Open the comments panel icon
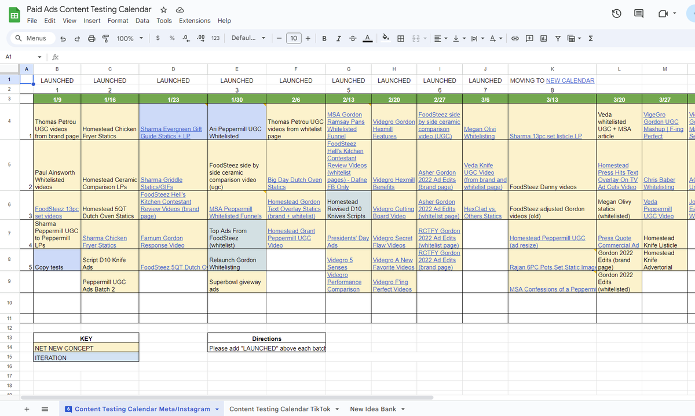 (x=639, y=13)
